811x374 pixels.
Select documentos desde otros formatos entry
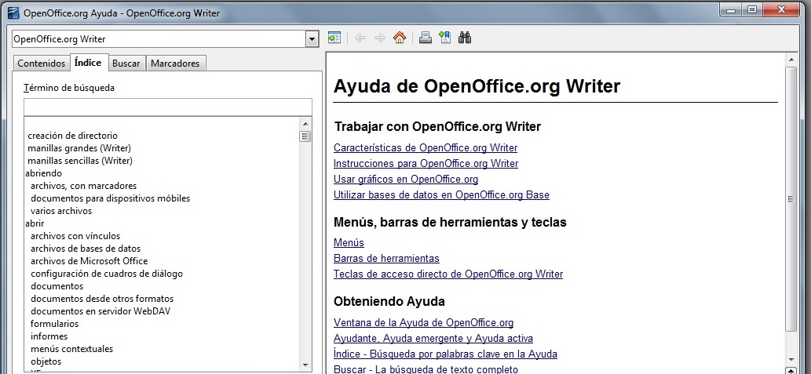point(102,299)
